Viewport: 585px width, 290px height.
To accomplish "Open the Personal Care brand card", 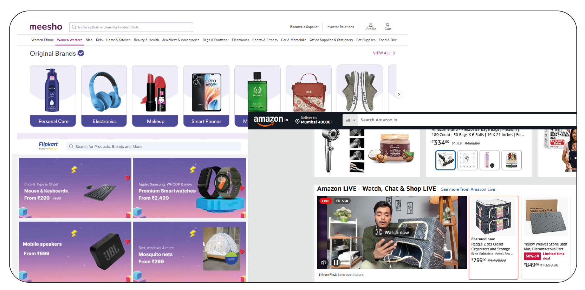I will pyautogui.click(x=53, y=96).
